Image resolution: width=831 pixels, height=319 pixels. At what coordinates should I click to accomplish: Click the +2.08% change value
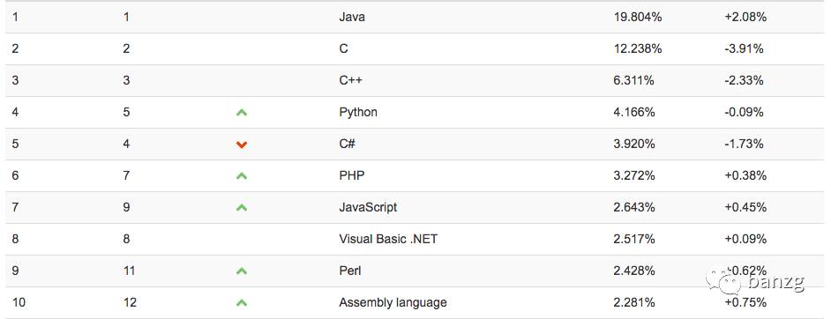click(745, 17)
